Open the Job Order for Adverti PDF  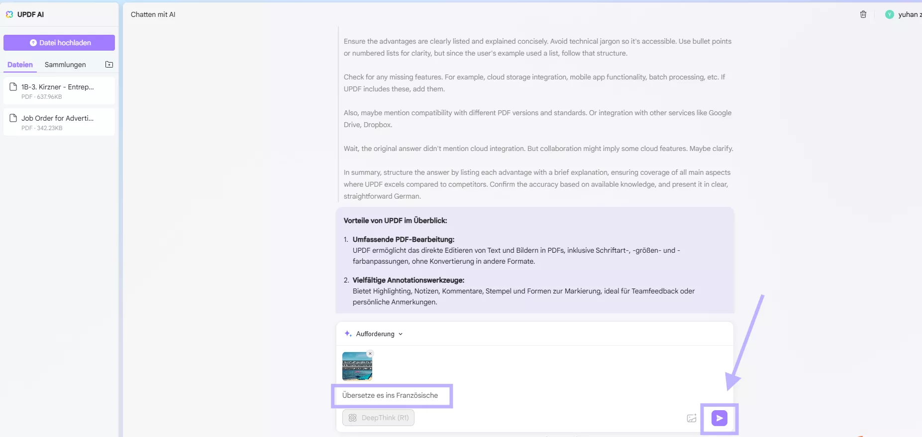[x=59, y=122]
